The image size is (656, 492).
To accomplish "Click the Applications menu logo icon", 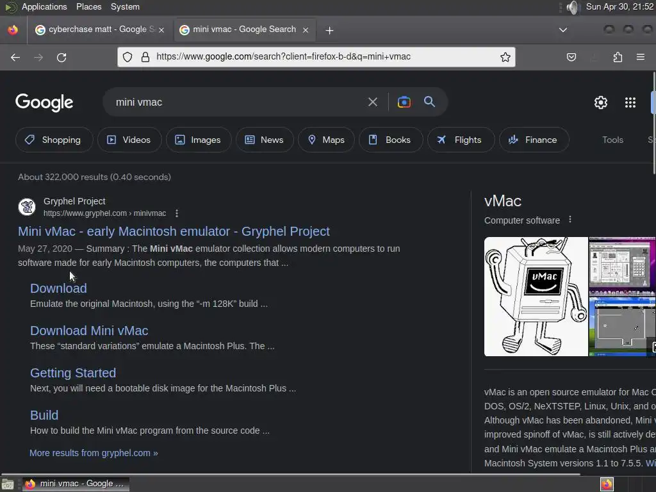I will coord(10,6).
